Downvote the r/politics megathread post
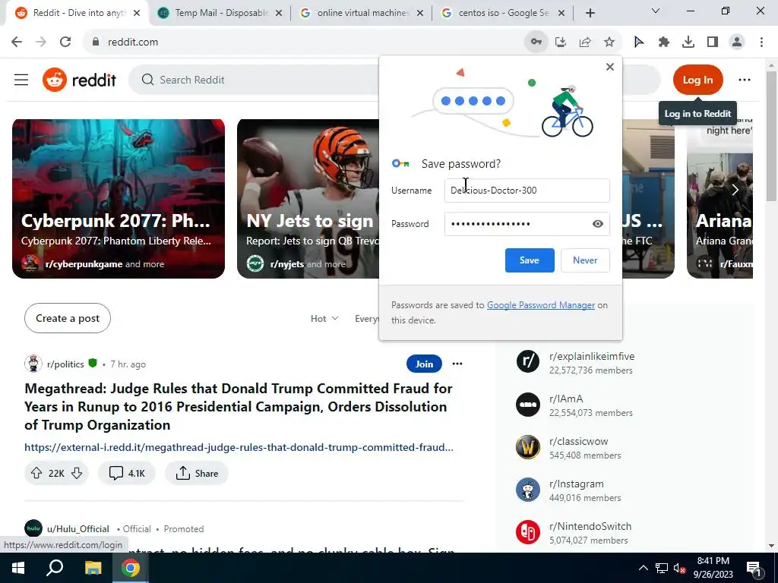778x583 pixels. pos(77,474)
